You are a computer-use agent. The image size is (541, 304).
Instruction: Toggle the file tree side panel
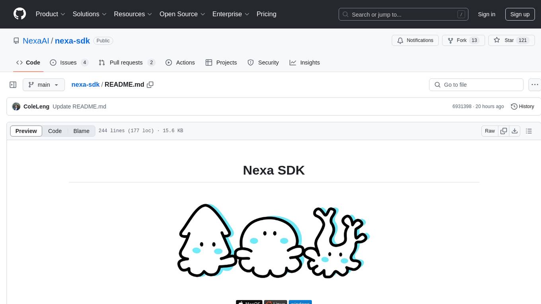(x=13, y=85)
